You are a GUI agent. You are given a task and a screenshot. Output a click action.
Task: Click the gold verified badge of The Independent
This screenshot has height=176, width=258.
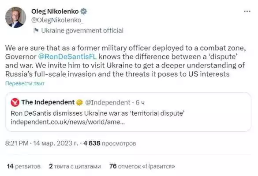(80, 102)
